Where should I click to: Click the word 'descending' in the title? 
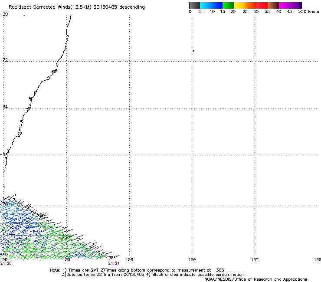coord(132,7)
